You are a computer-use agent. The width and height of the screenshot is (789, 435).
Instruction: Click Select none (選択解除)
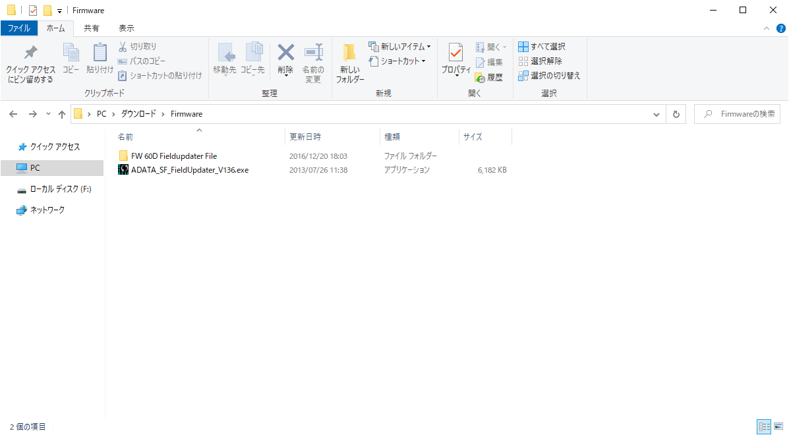[x=541, y=61]
